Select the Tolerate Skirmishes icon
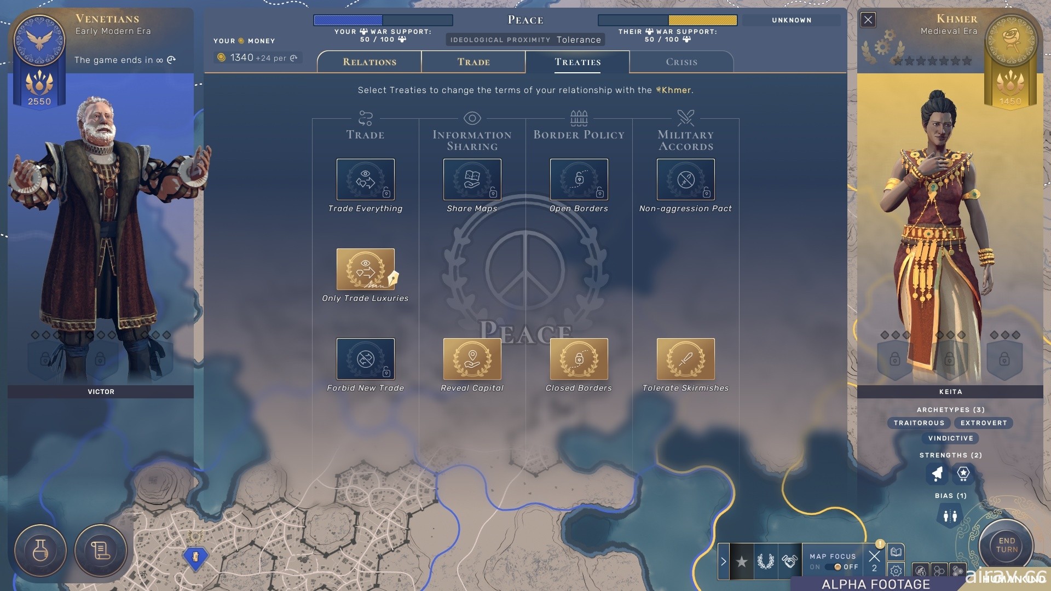 pyautogui.click(x=685, y=358)
